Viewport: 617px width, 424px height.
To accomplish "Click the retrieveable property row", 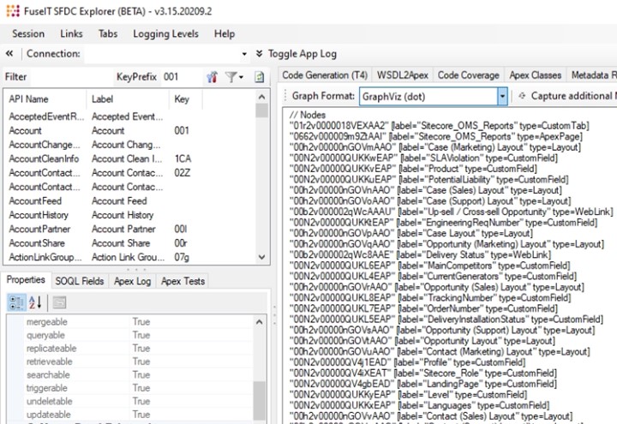I will [138, 361].
